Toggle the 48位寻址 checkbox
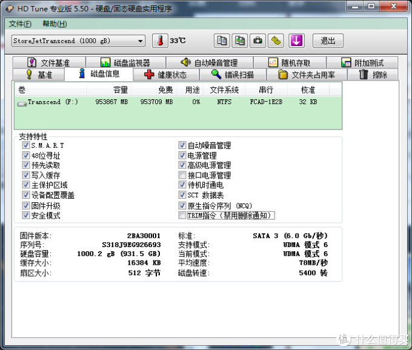This screenshot has width=412, height=350. click(25, 155)
